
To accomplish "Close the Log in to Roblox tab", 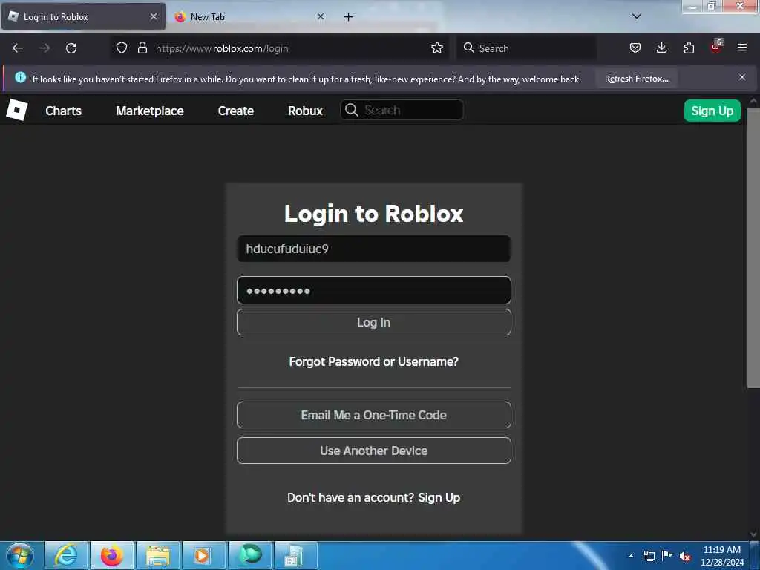I will tap(154, 16).
